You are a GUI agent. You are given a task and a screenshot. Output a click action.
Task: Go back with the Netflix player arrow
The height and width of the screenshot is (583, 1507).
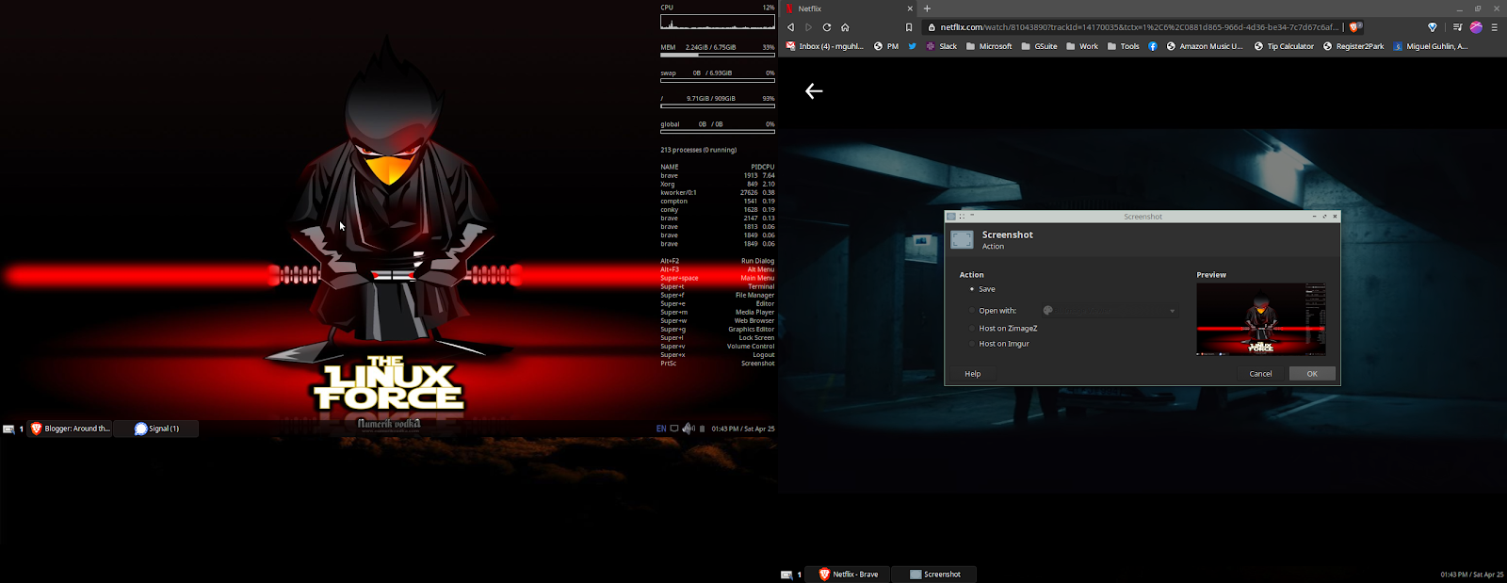(x=814, y=91)
